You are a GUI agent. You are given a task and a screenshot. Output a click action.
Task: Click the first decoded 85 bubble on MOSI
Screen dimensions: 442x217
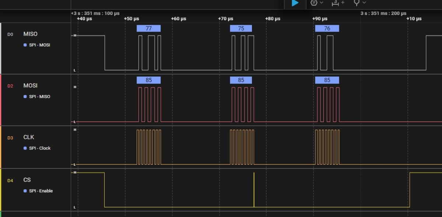[x=149, y=80]
